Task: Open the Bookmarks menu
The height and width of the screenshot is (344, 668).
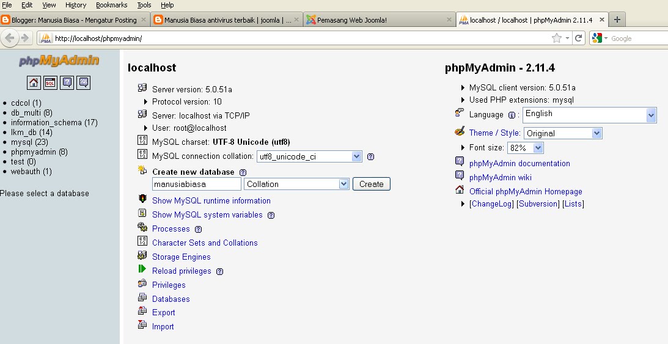Action: pos(112,5)
